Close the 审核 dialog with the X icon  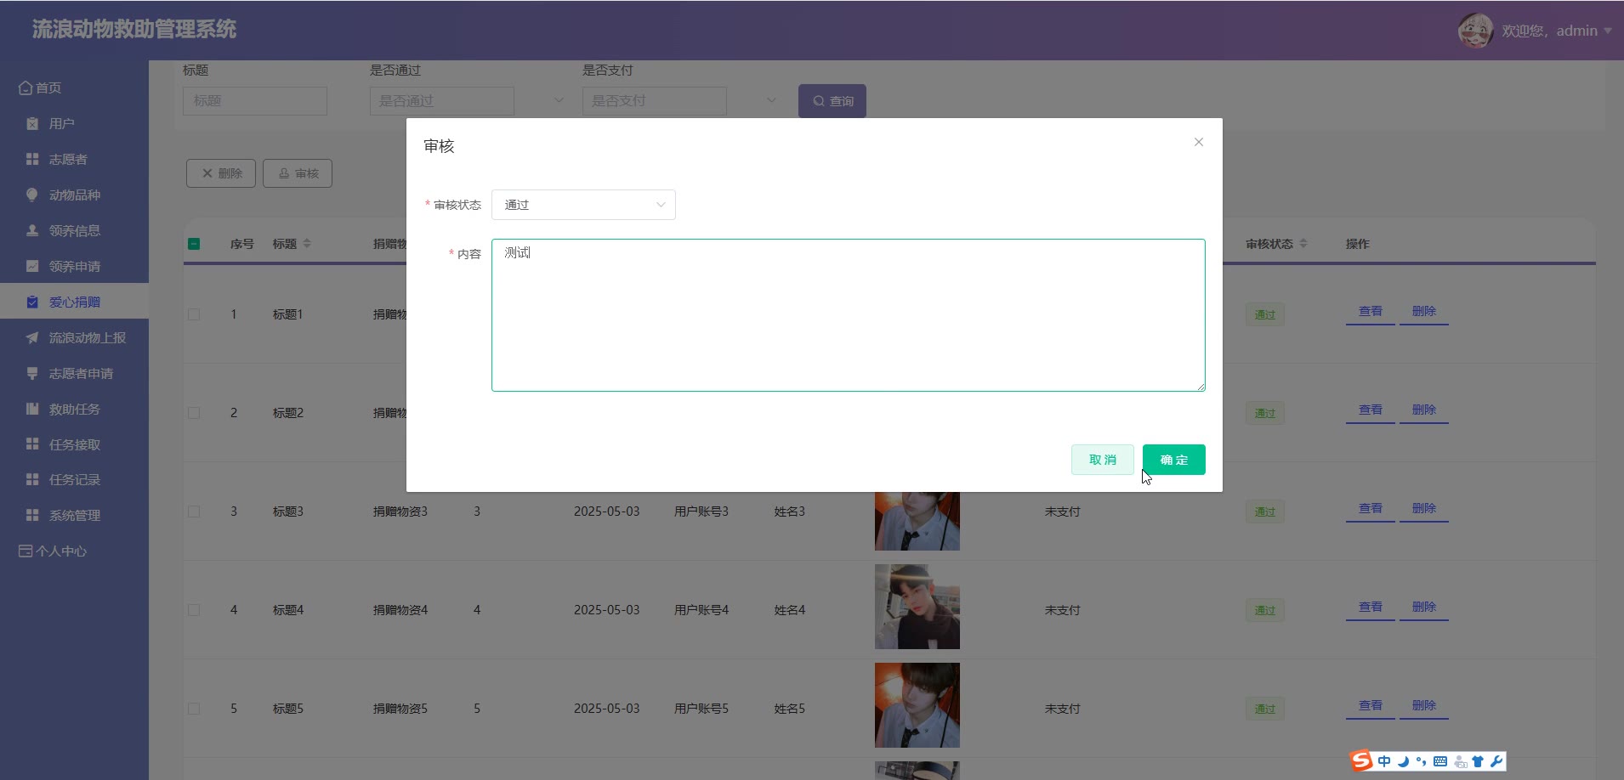point(1198,142)
